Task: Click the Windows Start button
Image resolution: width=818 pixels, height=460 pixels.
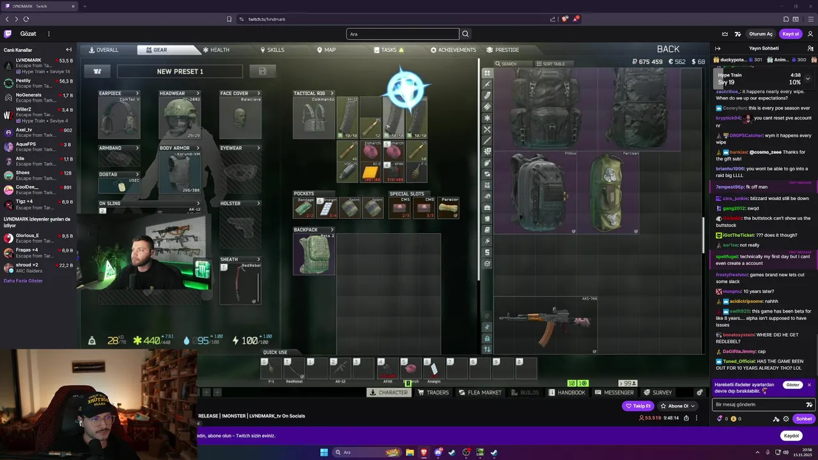Action: 324,452
